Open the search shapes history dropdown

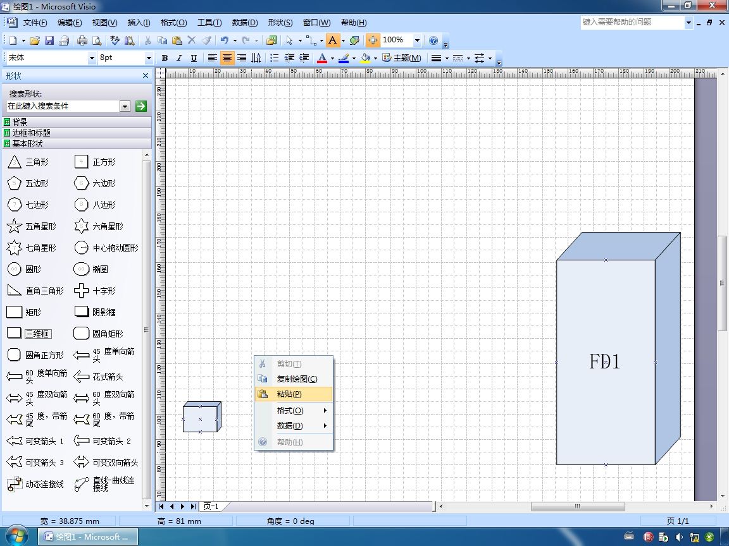click(125, 106)
